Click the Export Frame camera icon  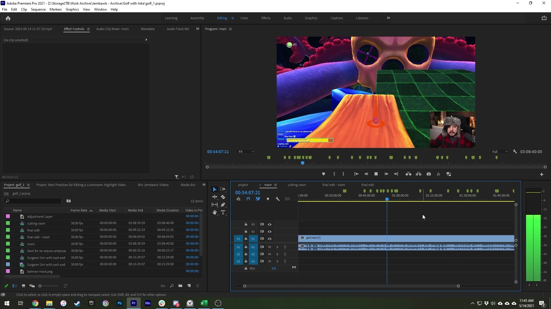[429, 174]
